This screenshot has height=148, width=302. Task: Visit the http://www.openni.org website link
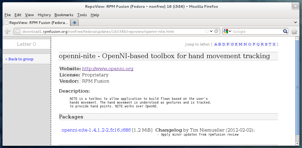(108, 69)
